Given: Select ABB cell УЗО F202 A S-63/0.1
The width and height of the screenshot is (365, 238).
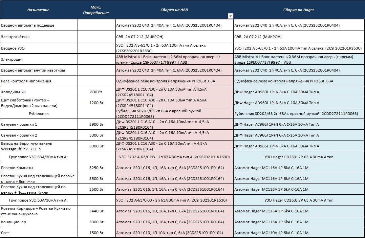Looking at the screenshot, I should tap(174, 48).
